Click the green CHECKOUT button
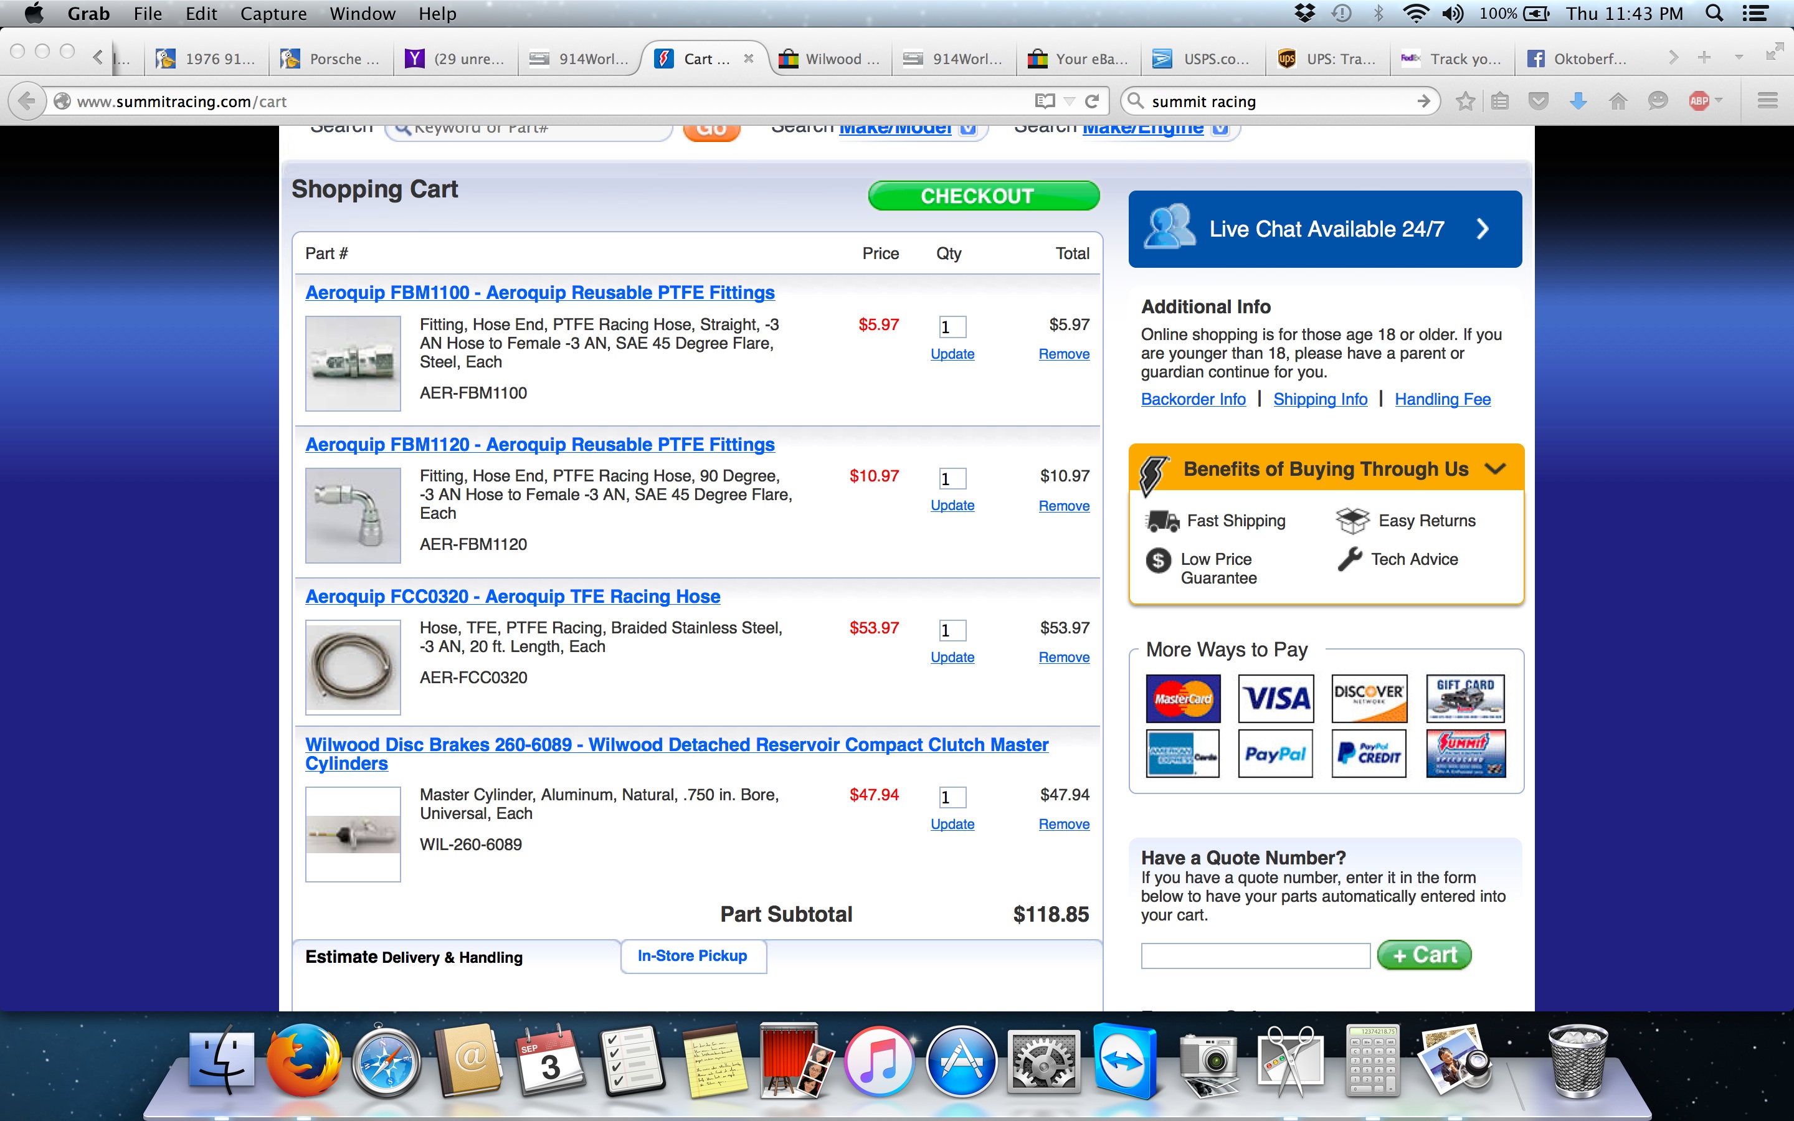Screen dimensions: 1794x1121 pos(983,196)
